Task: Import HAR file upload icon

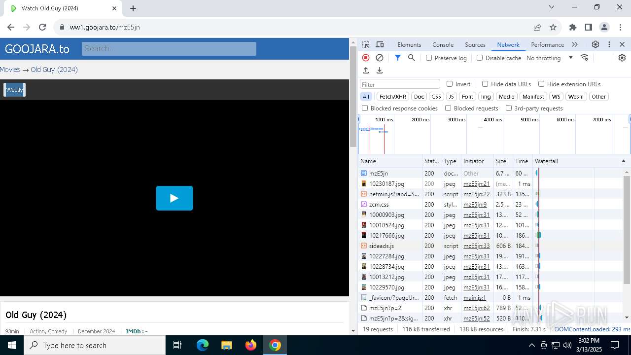Action: 366,71
